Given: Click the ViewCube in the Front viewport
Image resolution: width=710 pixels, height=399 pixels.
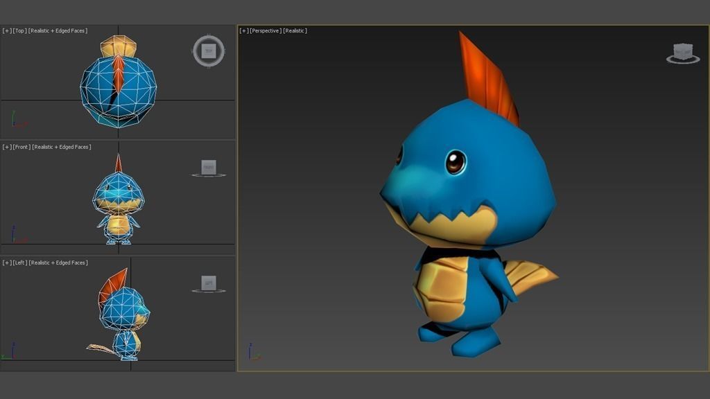Looking at the screenshot, I should (x=209, y=168).
